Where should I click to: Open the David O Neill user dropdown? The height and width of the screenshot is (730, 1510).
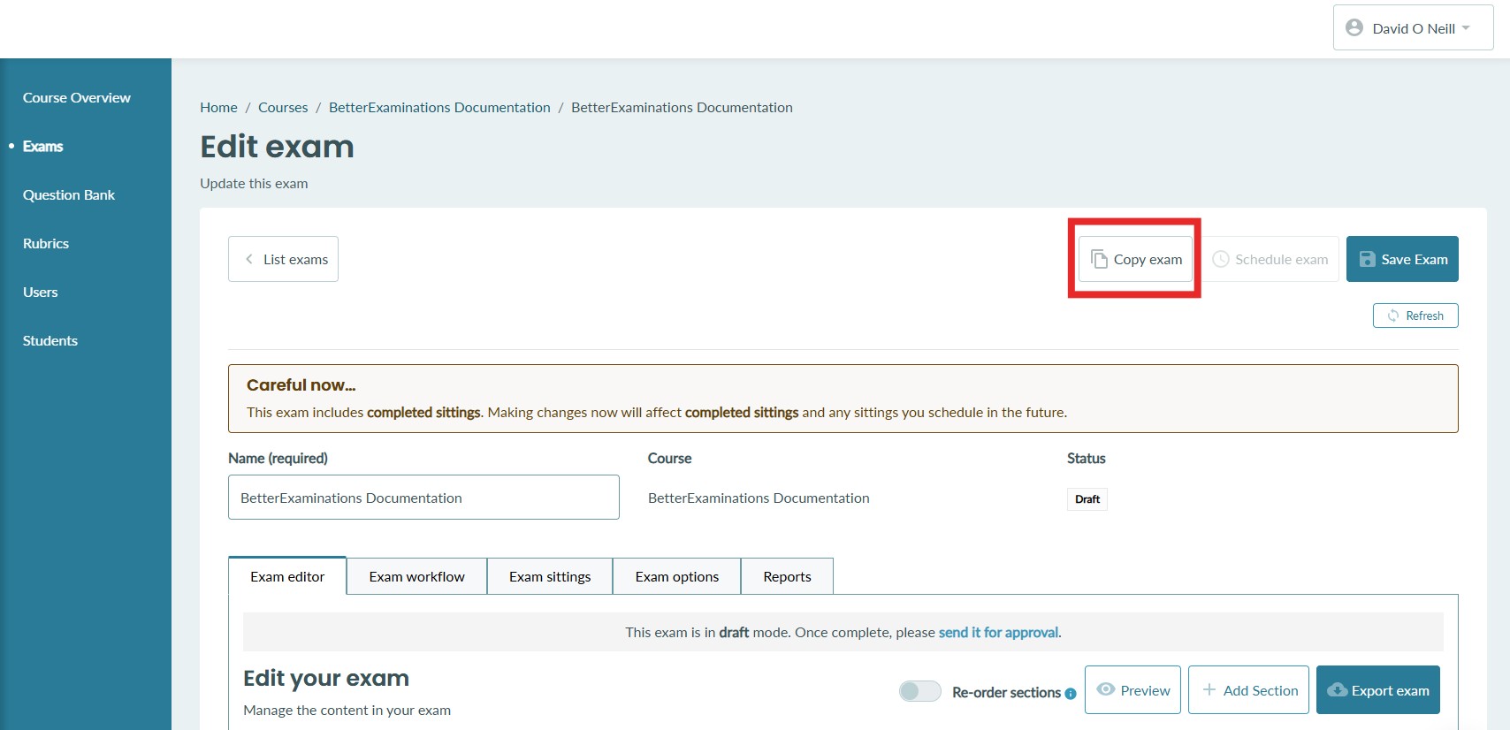(x=1413, y=28)
